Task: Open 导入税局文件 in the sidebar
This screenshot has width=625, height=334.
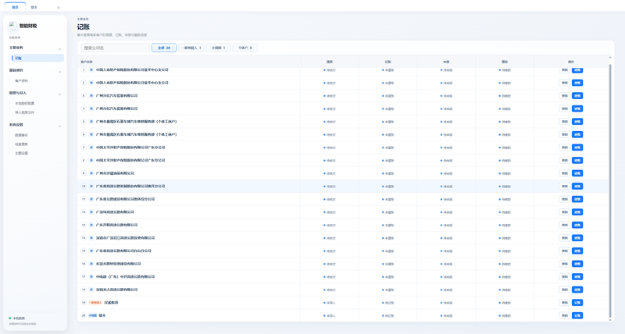Action: pyautogui.click(x=25, y=112)
